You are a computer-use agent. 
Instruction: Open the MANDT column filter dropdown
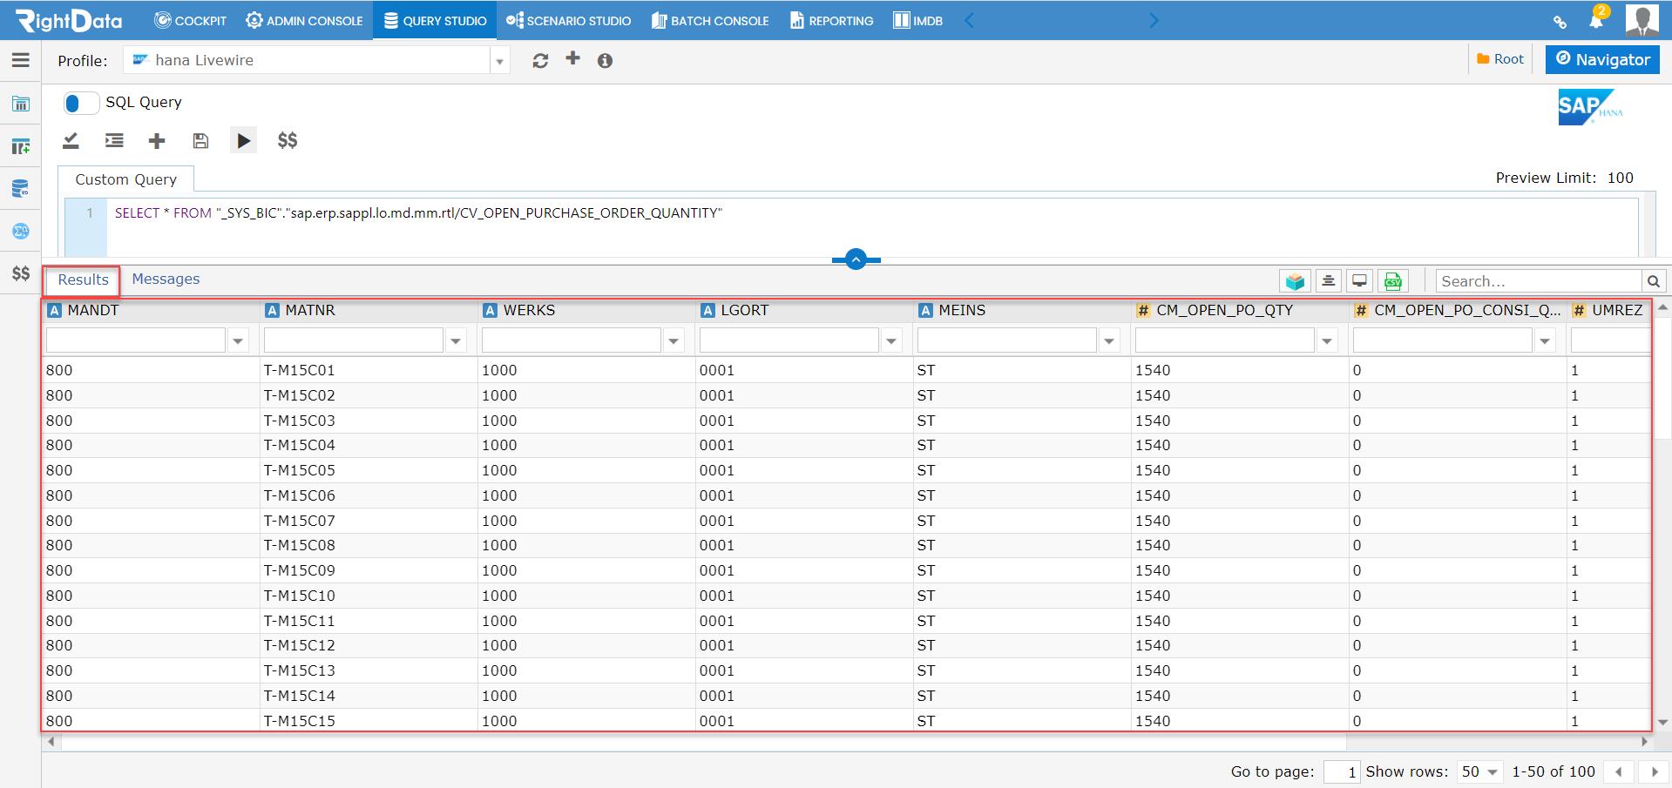tap(239, 341)
